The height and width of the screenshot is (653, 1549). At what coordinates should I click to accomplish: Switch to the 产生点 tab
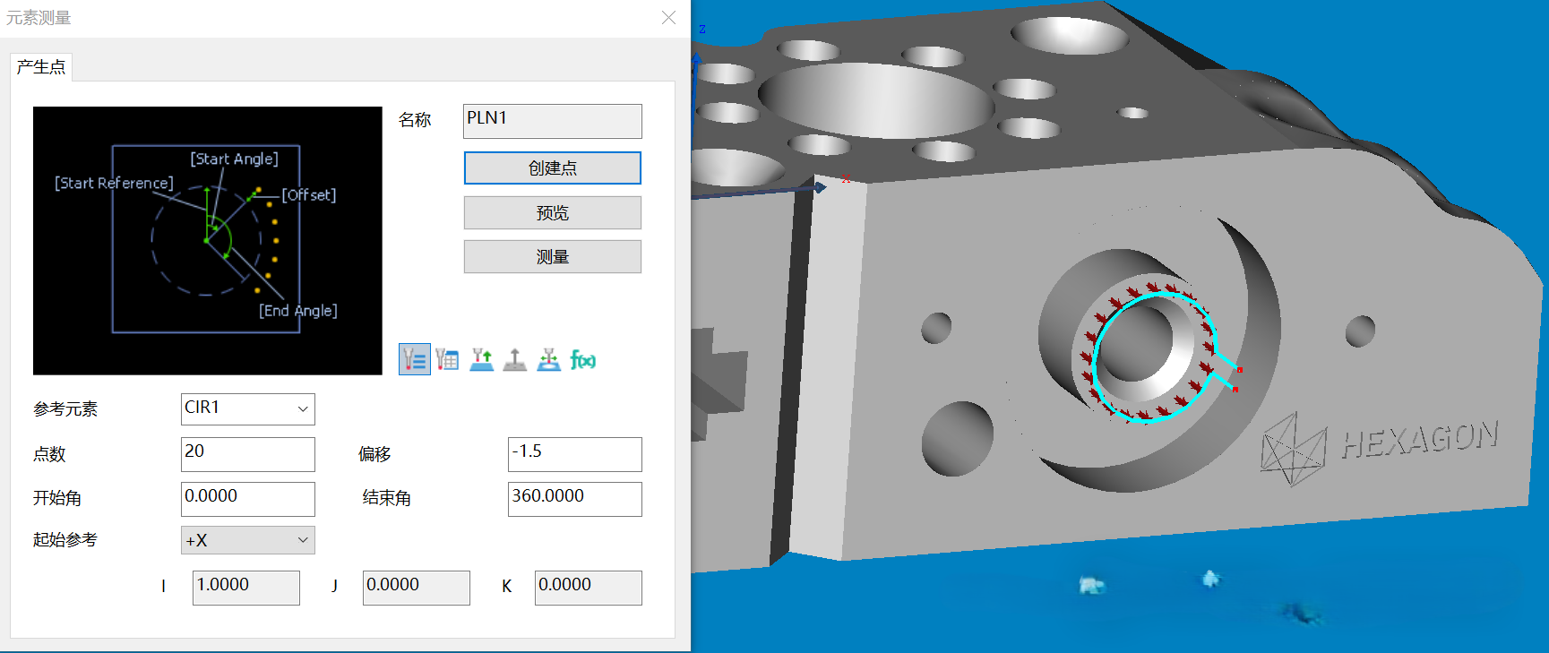click(x=41, y=67)
